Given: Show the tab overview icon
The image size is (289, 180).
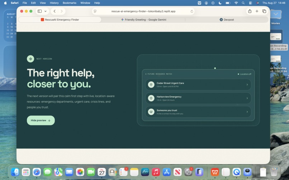Looking at the screenshot, I should (264, 11).
